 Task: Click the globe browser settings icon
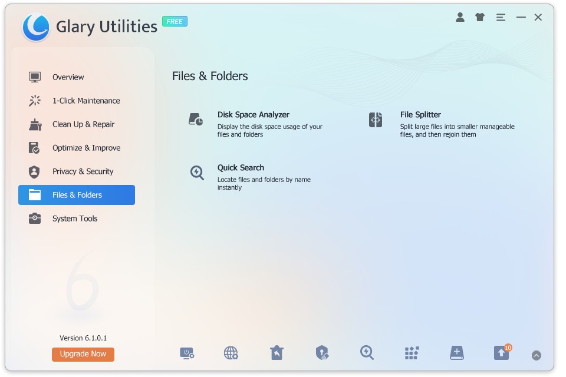pos(231,353)
